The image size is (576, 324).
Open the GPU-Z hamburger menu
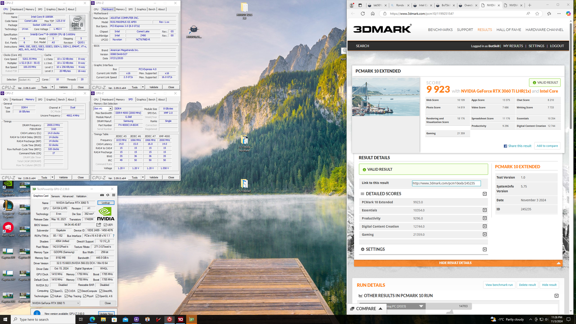pyautogui.click(x=113, y=195)
